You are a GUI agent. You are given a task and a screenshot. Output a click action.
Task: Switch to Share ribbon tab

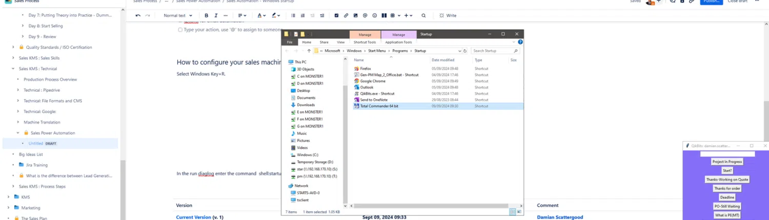[324, 42]
